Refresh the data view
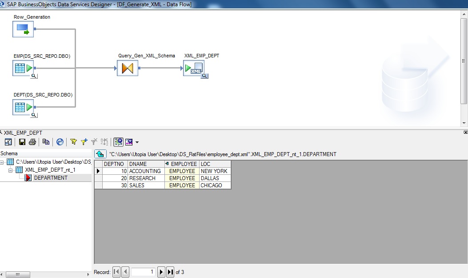 (x=60, y=142)
